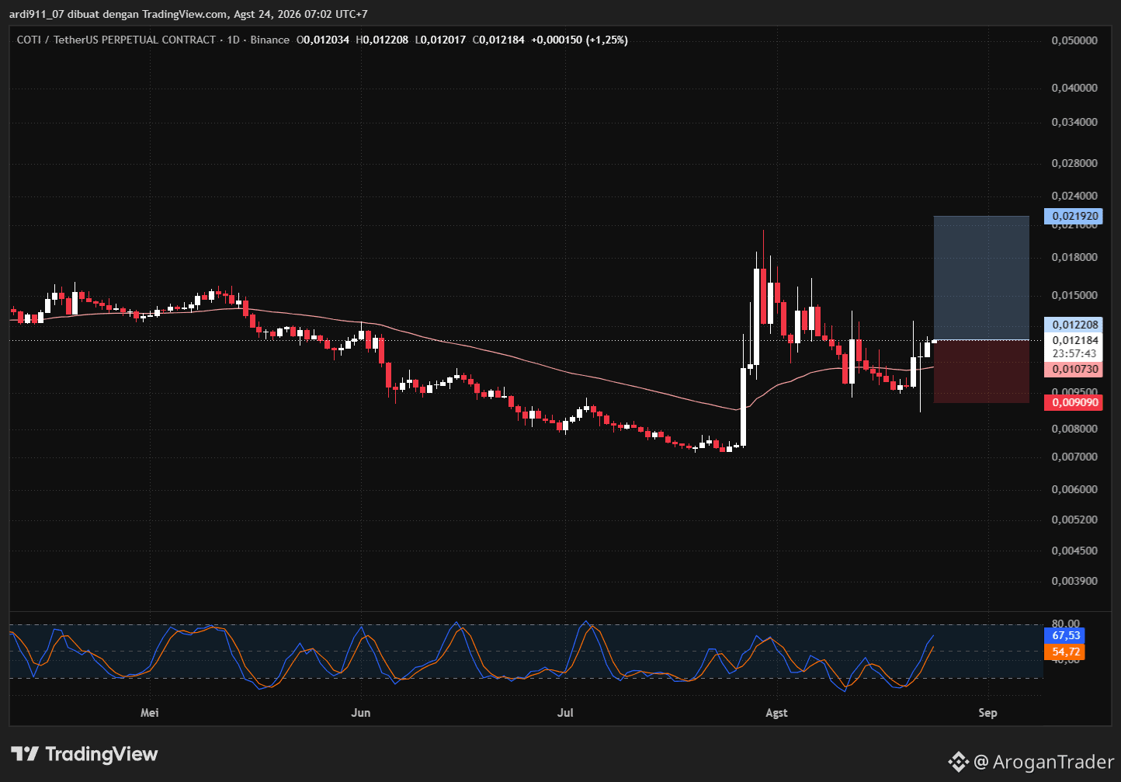Click the blue take-profit price tag 0,021920
Viewport: 1121px width, 782px height.
(1074, 217)
